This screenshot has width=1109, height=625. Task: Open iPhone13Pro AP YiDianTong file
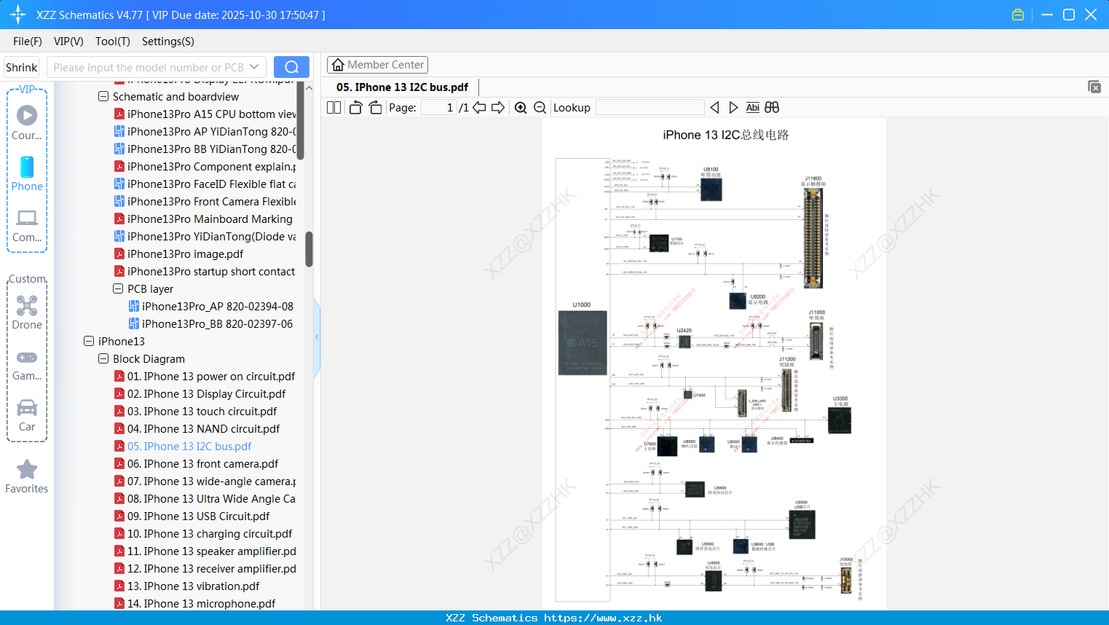[206, 131]
